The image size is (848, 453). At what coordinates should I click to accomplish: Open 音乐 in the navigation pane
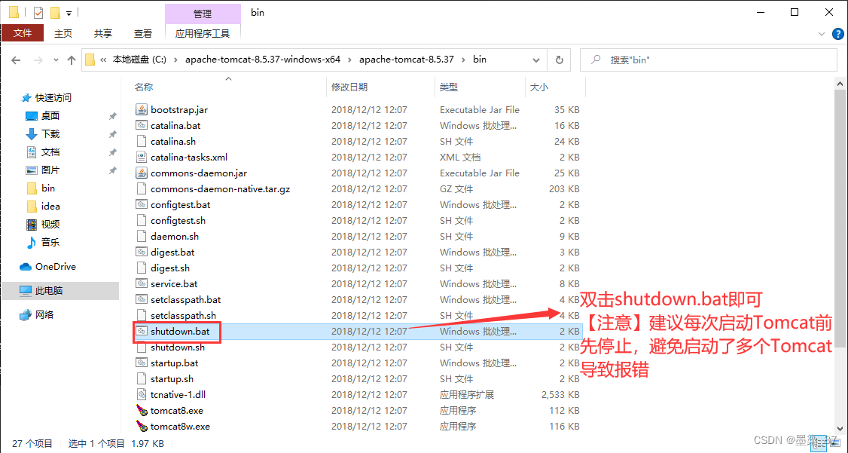tap(50, 242)
